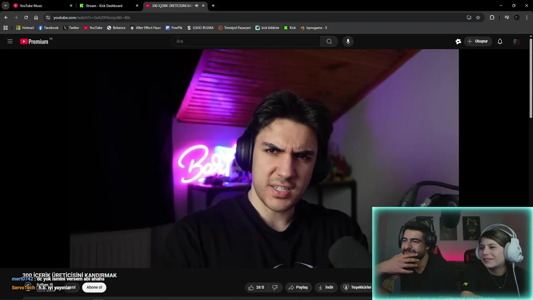The image size is (533, 300).
Task: Close the Kick Dashboard tab
Action: [137, 6]
